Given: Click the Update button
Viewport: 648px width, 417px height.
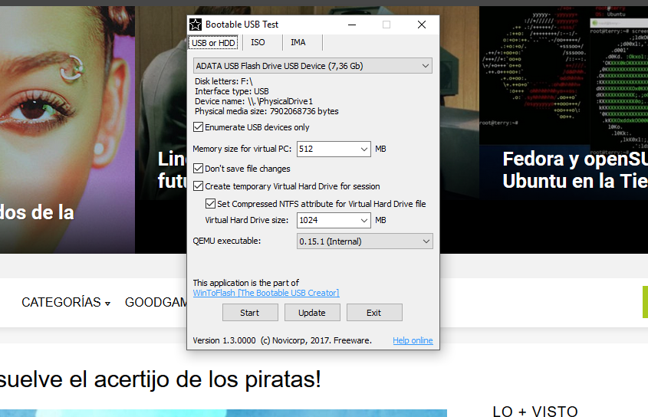Looking at the screenshot, I should coord(312,313).
